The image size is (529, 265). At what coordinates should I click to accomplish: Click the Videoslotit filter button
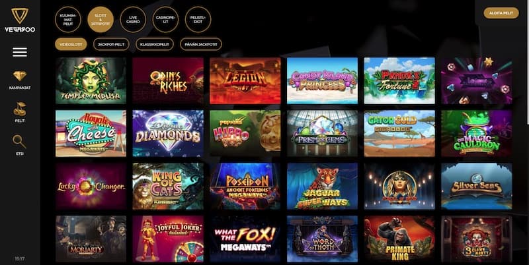tap(71, 44)
